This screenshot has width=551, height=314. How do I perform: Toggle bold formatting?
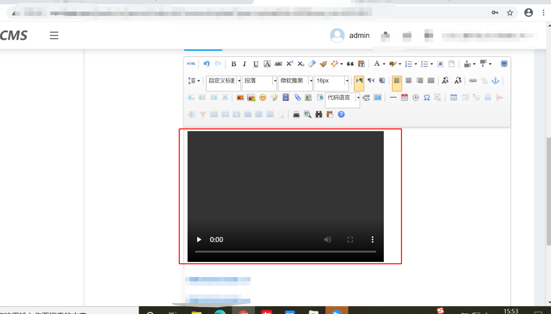(x=233, y=64)
